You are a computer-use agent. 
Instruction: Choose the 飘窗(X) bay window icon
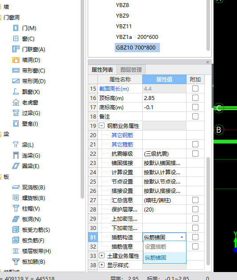(x=16, y=92)
